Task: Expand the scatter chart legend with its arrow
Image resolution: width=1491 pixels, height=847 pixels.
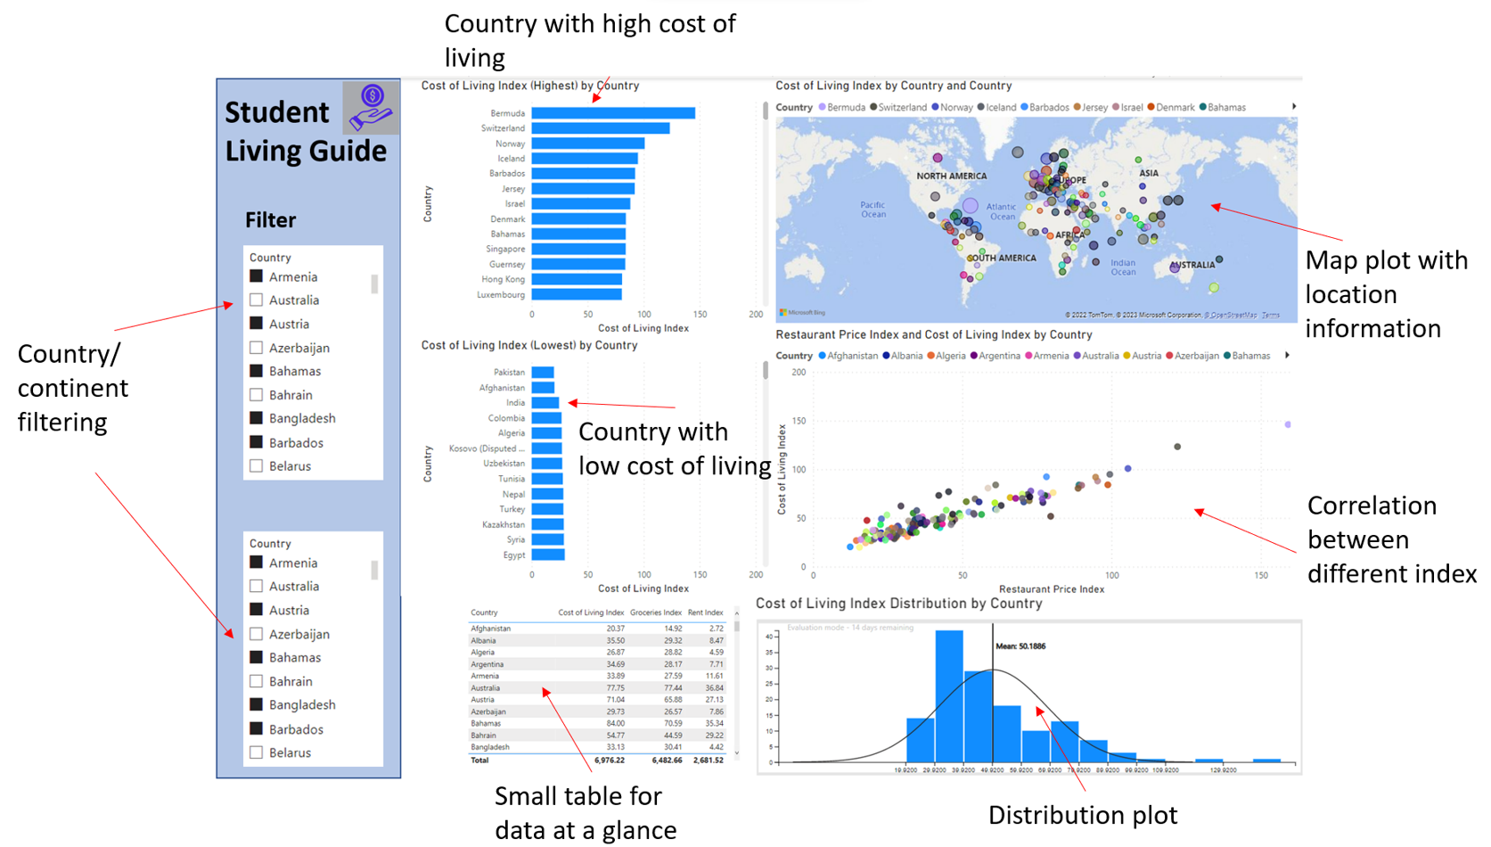Action: click(x=1287, y=355)
